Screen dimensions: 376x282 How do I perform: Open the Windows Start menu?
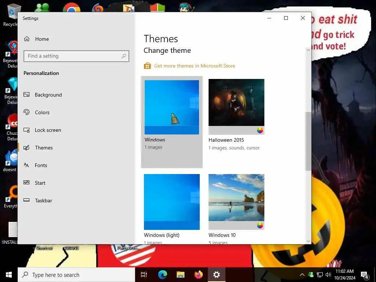coord(9,275)
